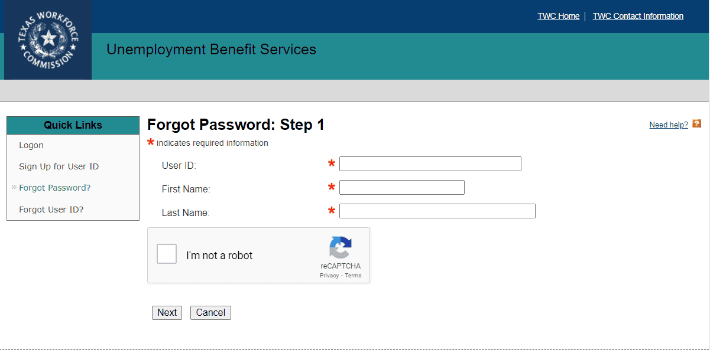
Task: Open TWC Contact Information link
Action: click(638, 16)
